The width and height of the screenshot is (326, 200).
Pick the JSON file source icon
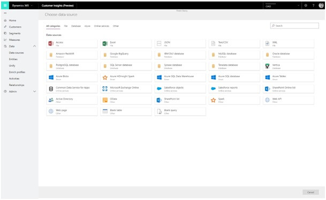[x=159, y=43]
